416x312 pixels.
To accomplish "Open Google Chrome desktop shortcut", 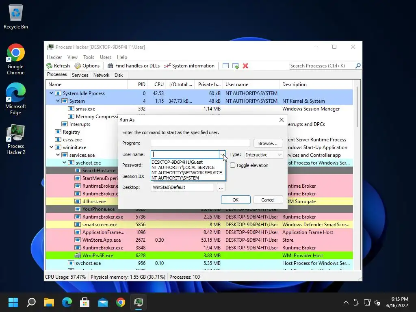I will tap(16, 59).
